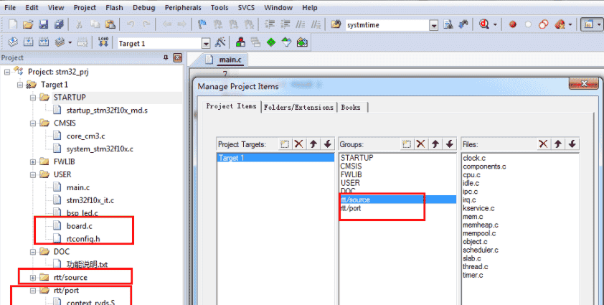604x305 pixels.
Task: Click the New Project Target icon
Action: 285,144
